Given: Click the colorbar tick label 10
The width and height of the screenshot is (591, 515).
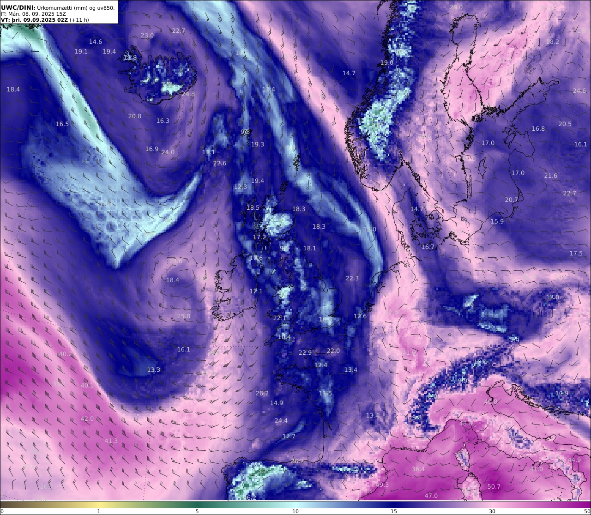Looking at the screenshot, I should tap(295, 511).
